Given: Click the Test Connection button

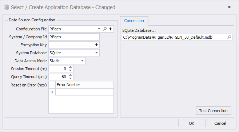Looking at the screenshot, I should [x=214, y=111].
